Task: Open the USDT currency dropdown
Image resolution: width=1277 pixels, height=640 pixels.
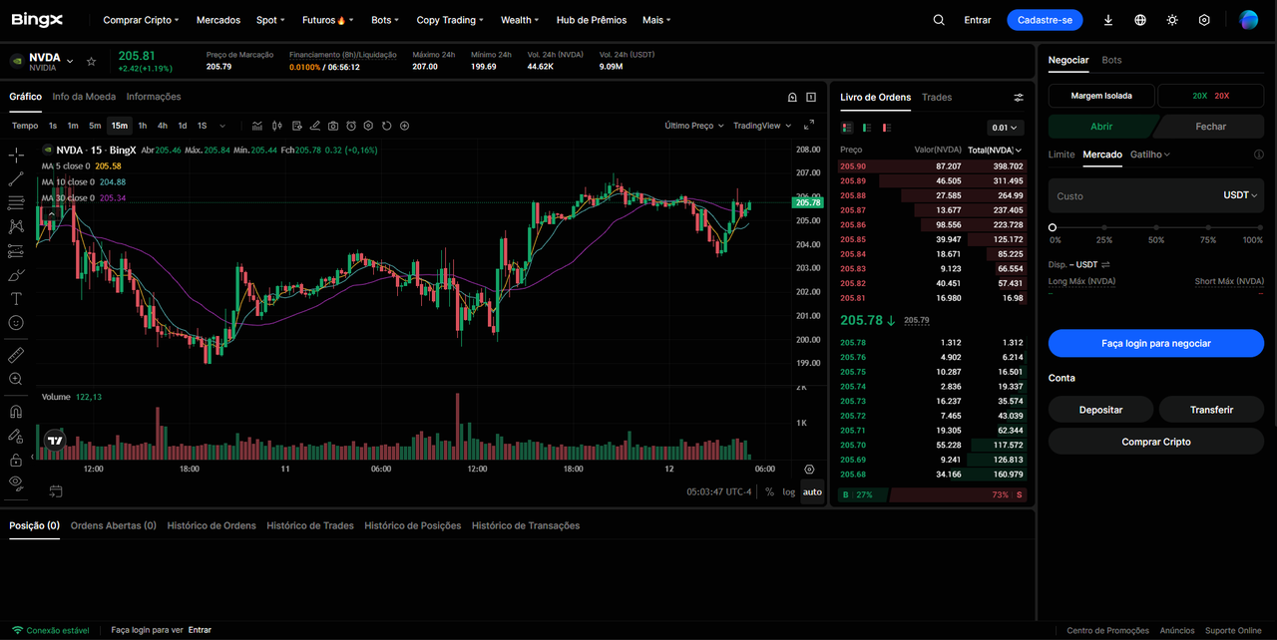Action: 1240,195
